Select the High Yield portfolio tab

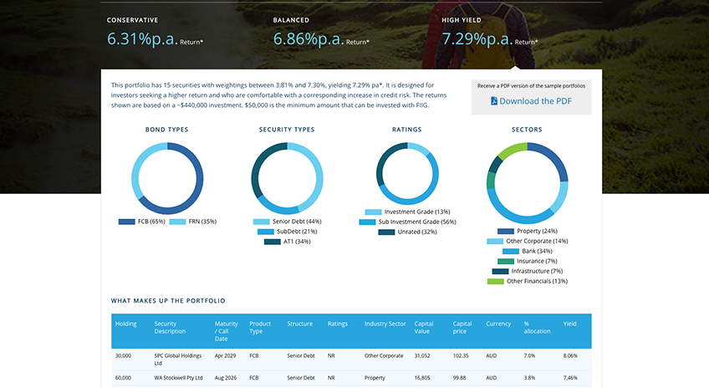tap(462, 20)
